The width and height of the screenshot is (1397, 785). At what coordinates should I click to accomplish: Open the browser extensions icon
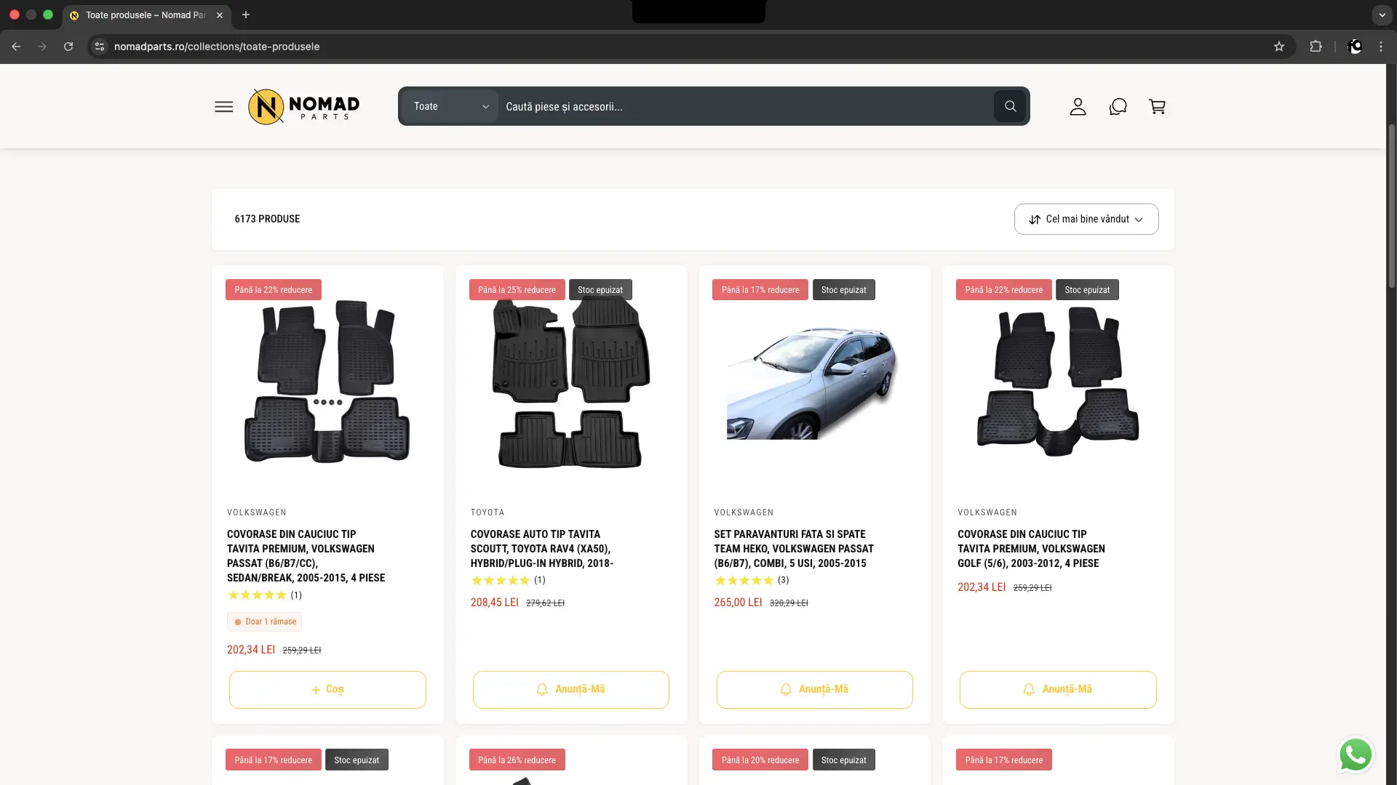click(x=1316, y=47)
